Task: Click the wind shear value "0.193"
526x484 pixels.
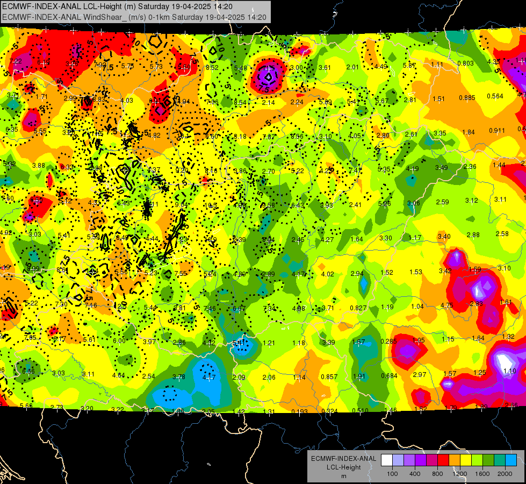Action: pos(300,411)
